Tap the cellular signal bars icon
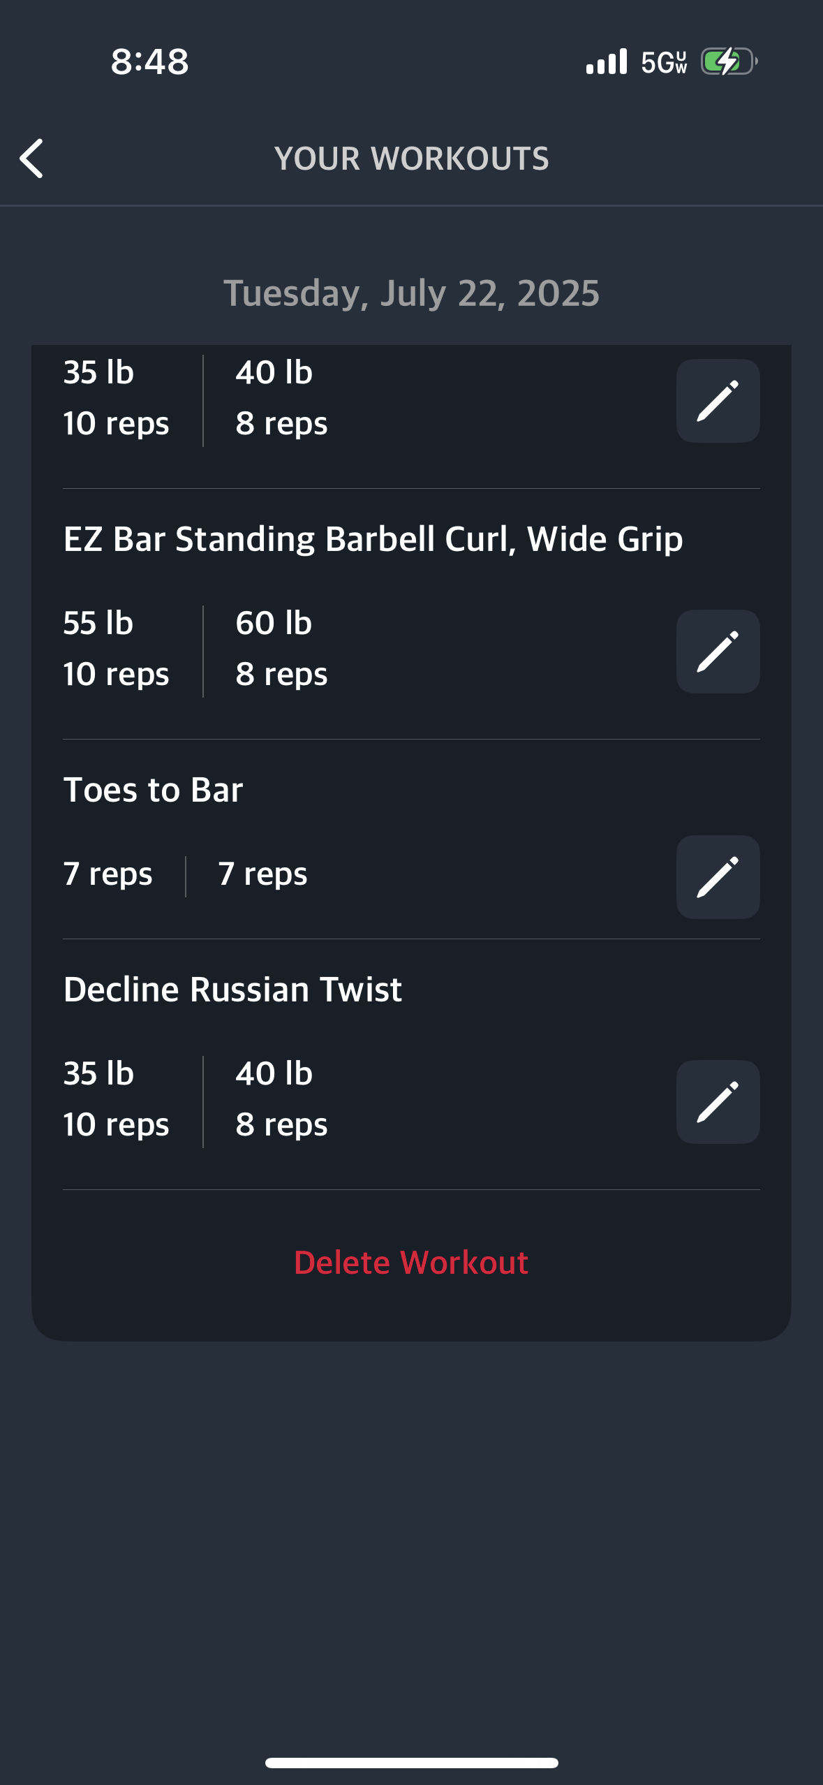The height and width of the screenshot is (1785, 823). click(607, 61)
